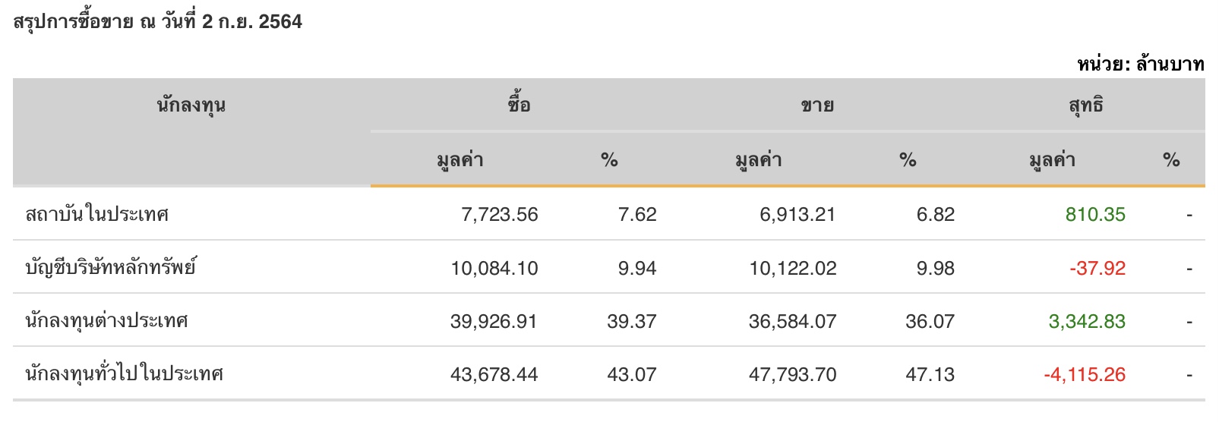
Task: Click the นักลงทุน column header
Action: (x=191, y=106)
